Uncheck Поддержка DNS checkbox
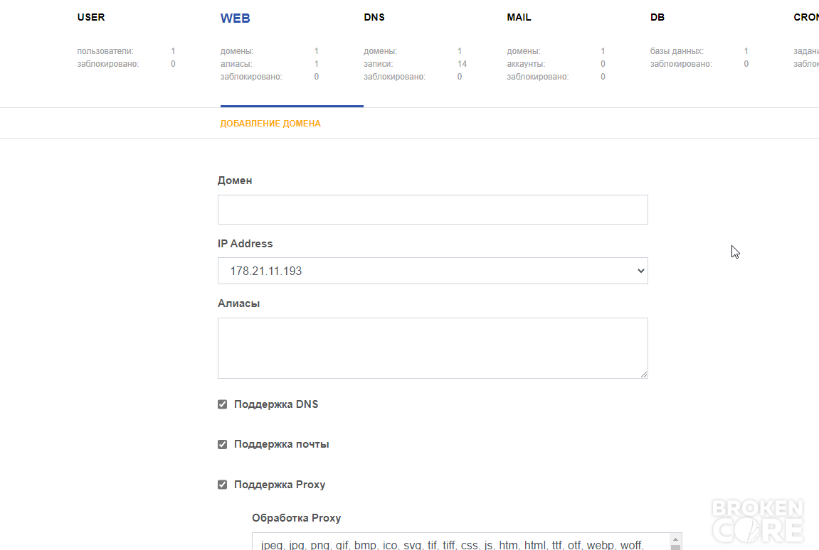This screenshot has height=550, width=819. coord(223,404)
